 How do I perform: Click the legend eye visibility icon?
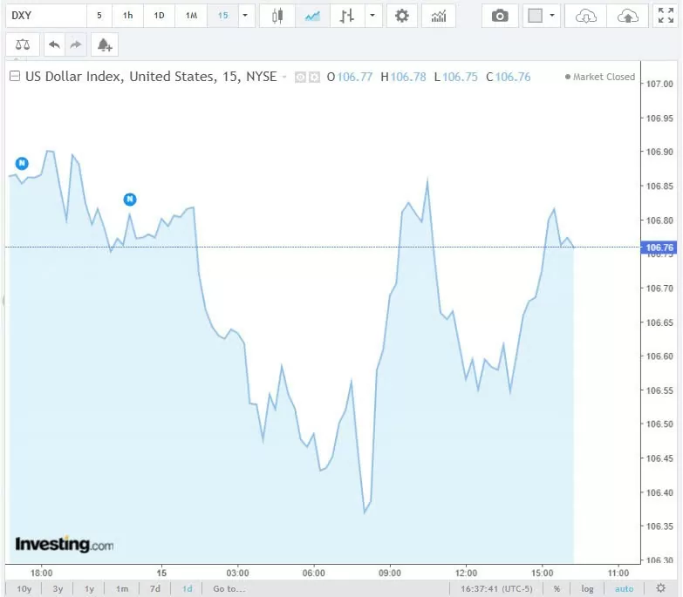click(x=300, y=77)
